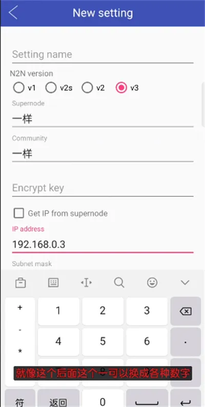The image size is (205, 407).
Task: Select N2N version v2s radio
Action: click(x=59, y=88)
